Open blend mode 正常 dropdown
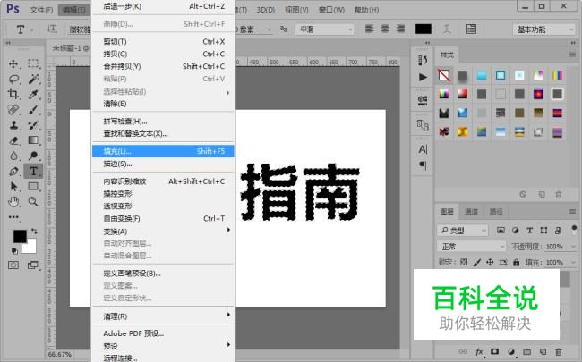The width and height of the screenshot is (582, 362). point(471,247)
